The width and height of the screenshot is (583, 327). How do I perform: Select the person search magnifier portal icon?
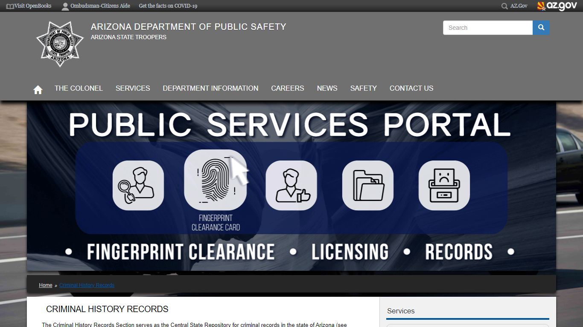[x=138, y=185]
